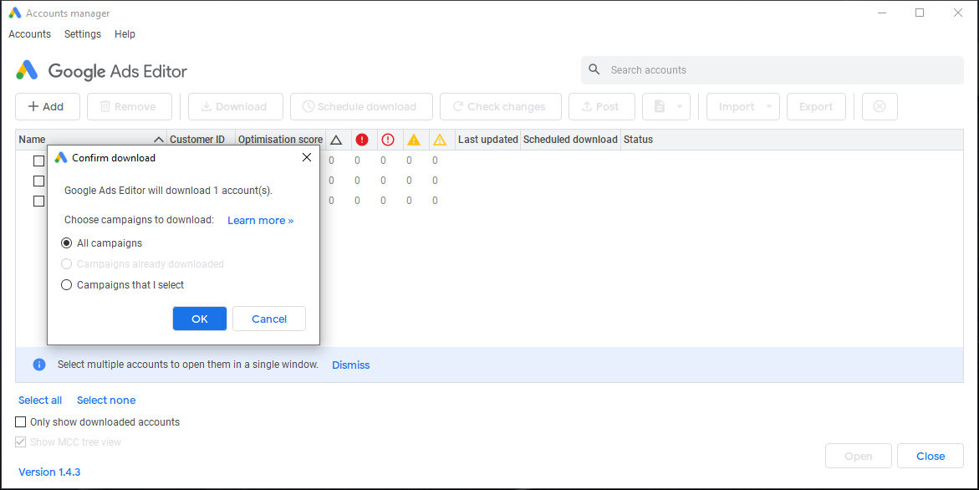
Task: Click the Google Ads Editor logo icon
Action: pos(27,70)
